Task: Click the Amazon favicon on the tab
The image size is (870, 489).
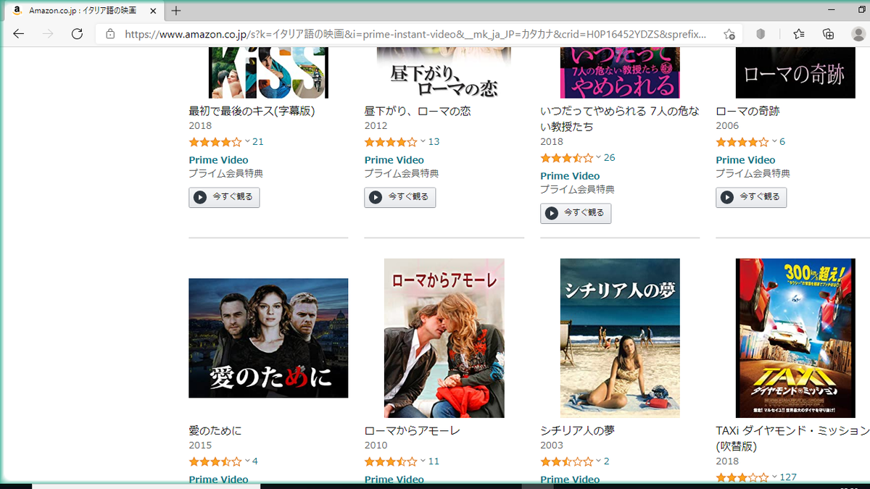Action: point(17,11)
